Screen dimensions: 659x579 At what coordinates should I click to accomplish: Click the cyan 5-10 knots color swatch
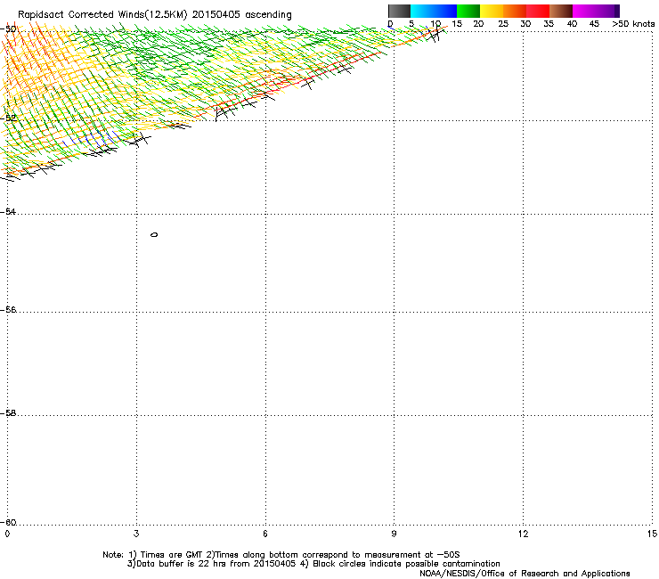[x=422, y=11]
